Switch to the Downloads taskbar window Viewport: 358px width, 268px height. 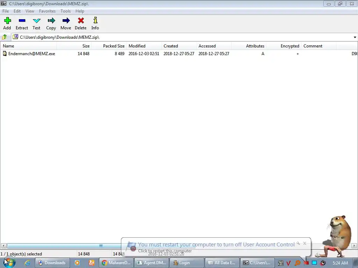pos(52,263)
